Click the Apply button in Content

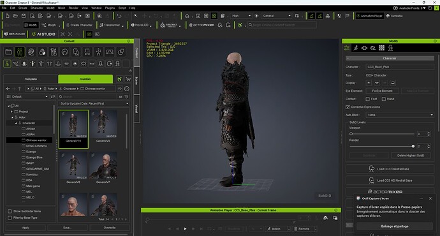tap(26, 228)
